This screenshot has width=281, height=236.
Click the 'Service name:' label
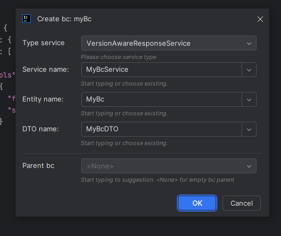tap(46, 70)
